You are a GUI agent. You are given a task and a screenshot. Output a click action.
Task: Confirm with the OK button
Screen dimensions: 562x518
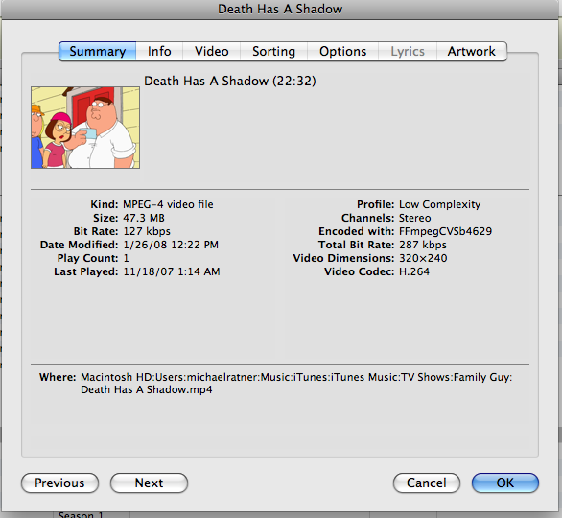pyautogui.click(x=505, y=483)
